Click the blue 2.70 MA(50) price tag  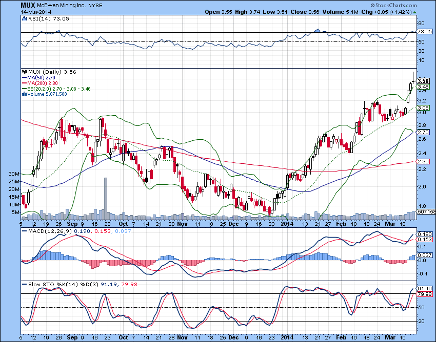[423, 133]
